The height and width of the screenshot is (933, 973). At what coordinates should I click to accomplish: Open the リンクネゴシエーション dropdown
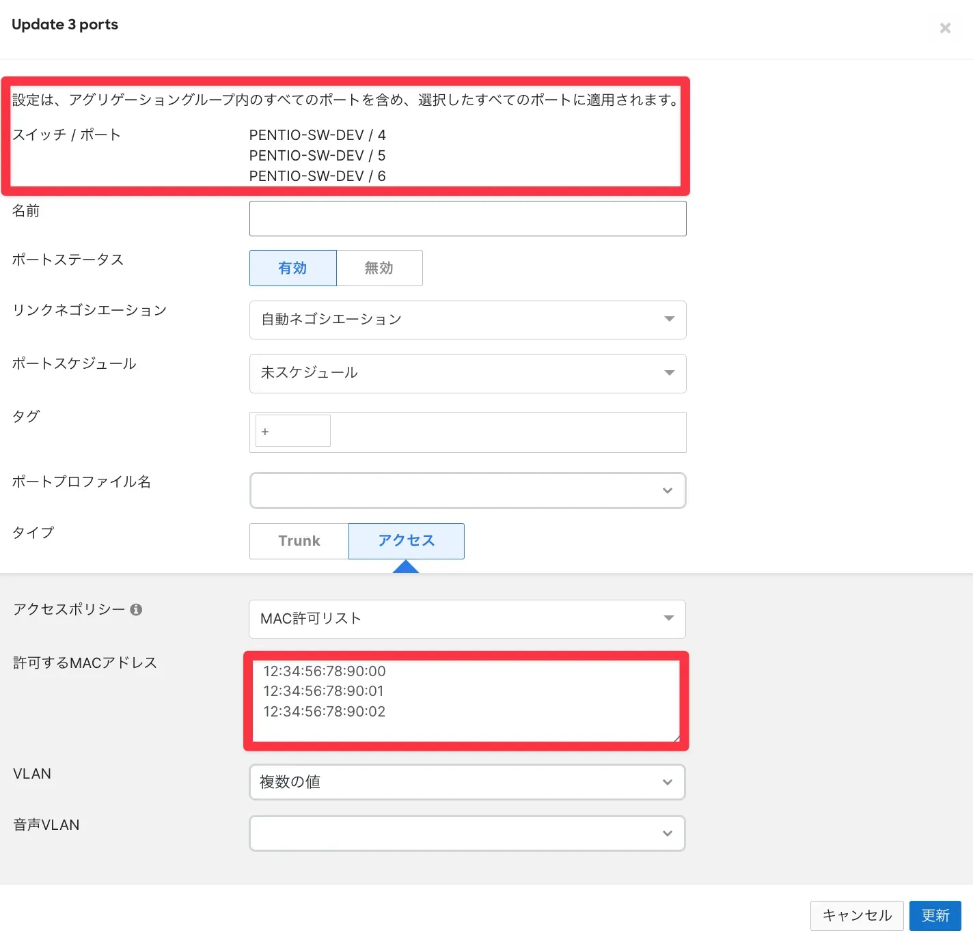click(467, 320)
